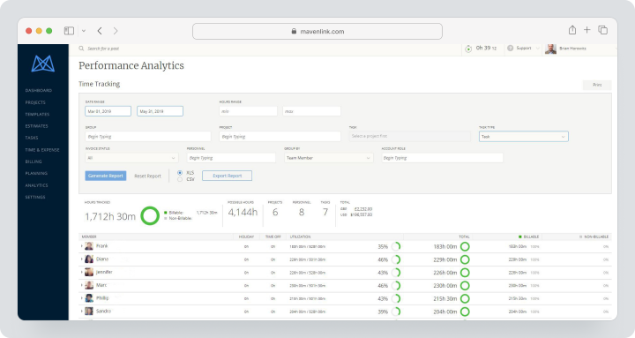This screenshot has width=635, height=338.
Task: Open a new browser tab with plus icon
Action: pyautogui.click(x=586, y=30)
